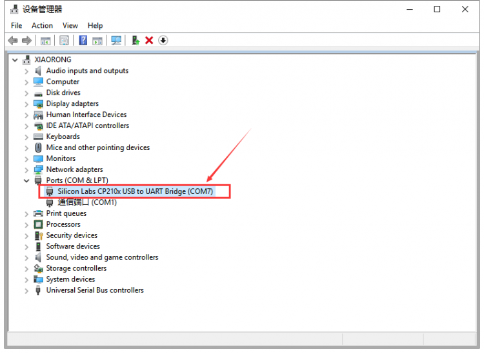The image size is (484, 353).
Task: Click the Back arrow toolbar icon
Action: click(13, 41)
